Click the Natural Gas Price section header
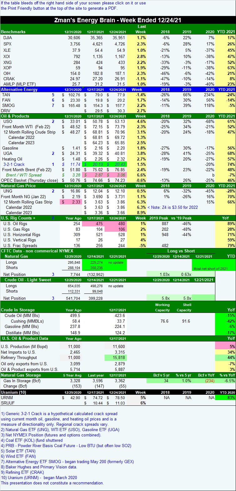The height and width of the screenshot is (491, 236). tap(18, 186)
